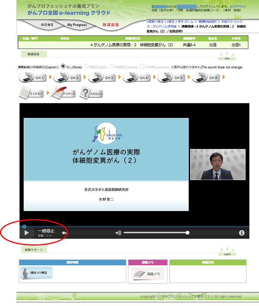This screenshot has height=306, width=259.
Task: Jump to chapter CH.1
Action: click(x=33, y=78)
